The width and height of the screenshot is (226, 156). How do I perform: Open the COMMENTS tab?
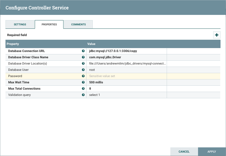pos(78,24)
